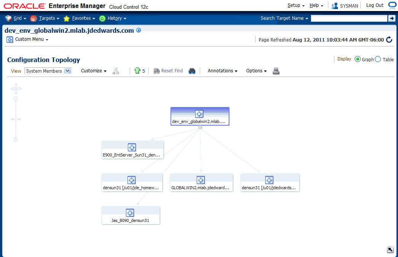The height and width of the screenshot is (257, 398).
Task: Click the Oracle O icon in the top-right corner
Action: pos(392,6)
